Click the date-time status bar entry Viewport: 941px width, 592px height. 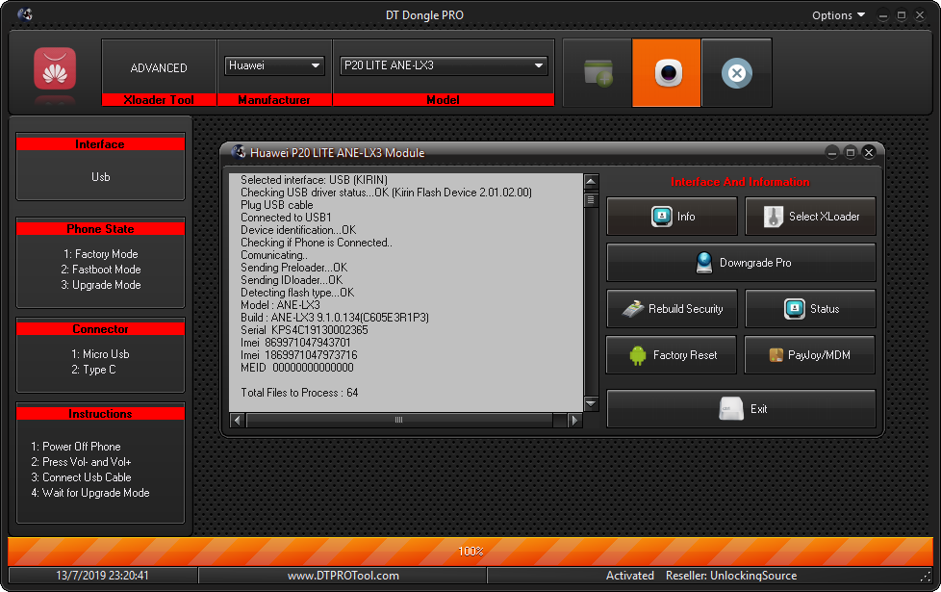point(102,576)
